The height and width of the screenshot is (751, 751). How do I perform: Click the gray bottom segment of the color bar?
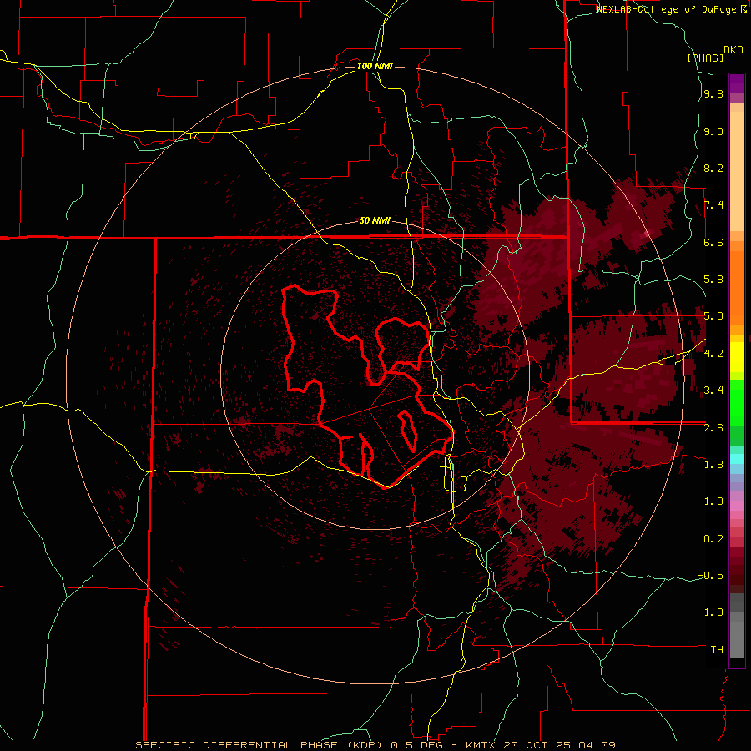click(737, 635)
